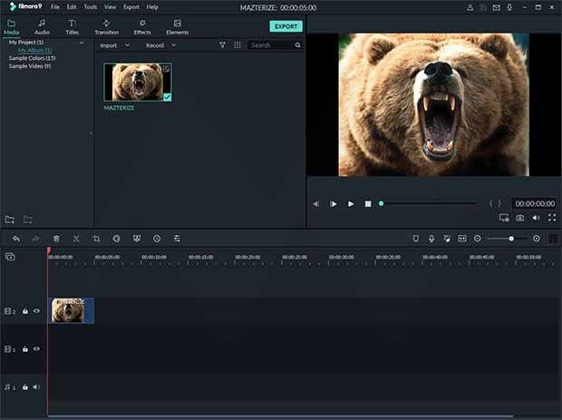
Task: Switch media library to grid view icon
Action: click(x=237, y=44)
